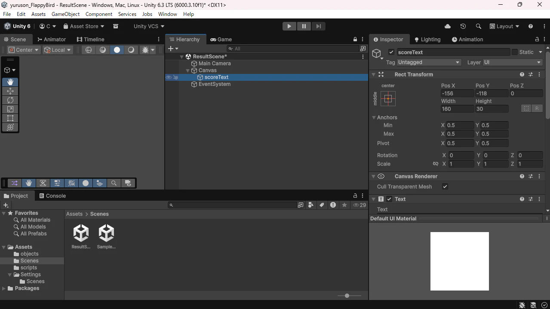This screenshot has width=550, height=309.
Task: Click the Step frame button
Action: [318, 26]
